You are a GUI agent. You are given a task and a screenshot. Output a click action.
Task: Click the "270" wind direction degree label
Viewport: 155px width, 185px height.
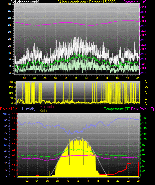point(11,88)
